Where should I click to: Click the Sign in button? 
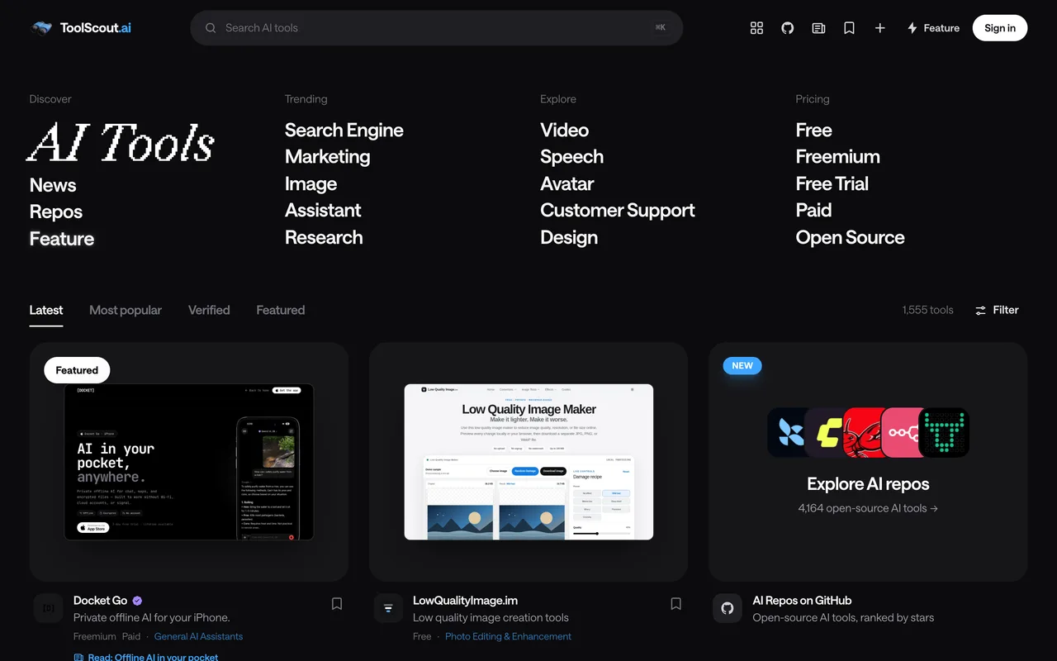1000,28
